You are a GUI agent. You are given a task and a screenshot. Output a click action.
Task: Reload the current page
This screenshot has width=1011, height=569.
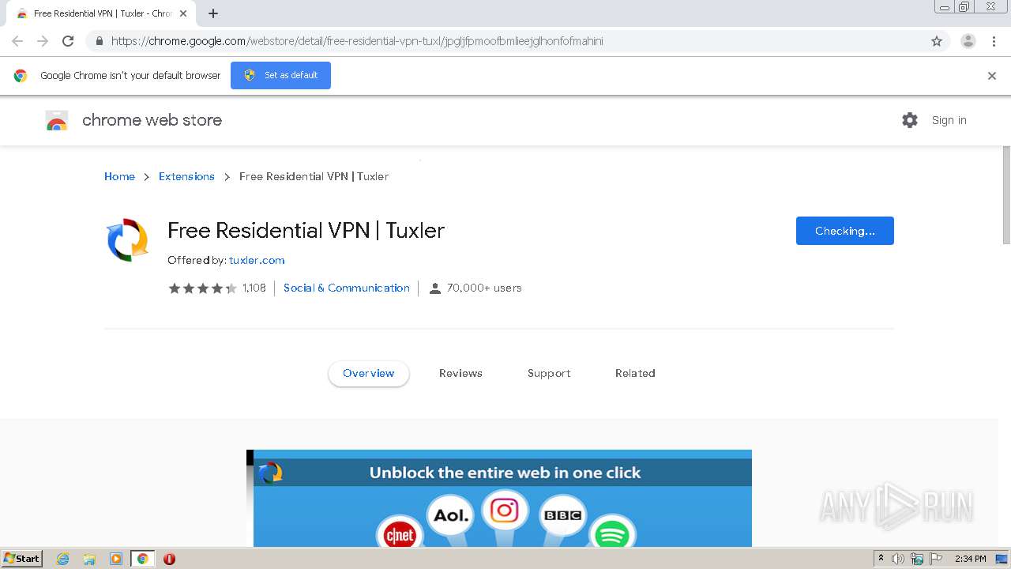pyautogui.click(x=68, y=41)
